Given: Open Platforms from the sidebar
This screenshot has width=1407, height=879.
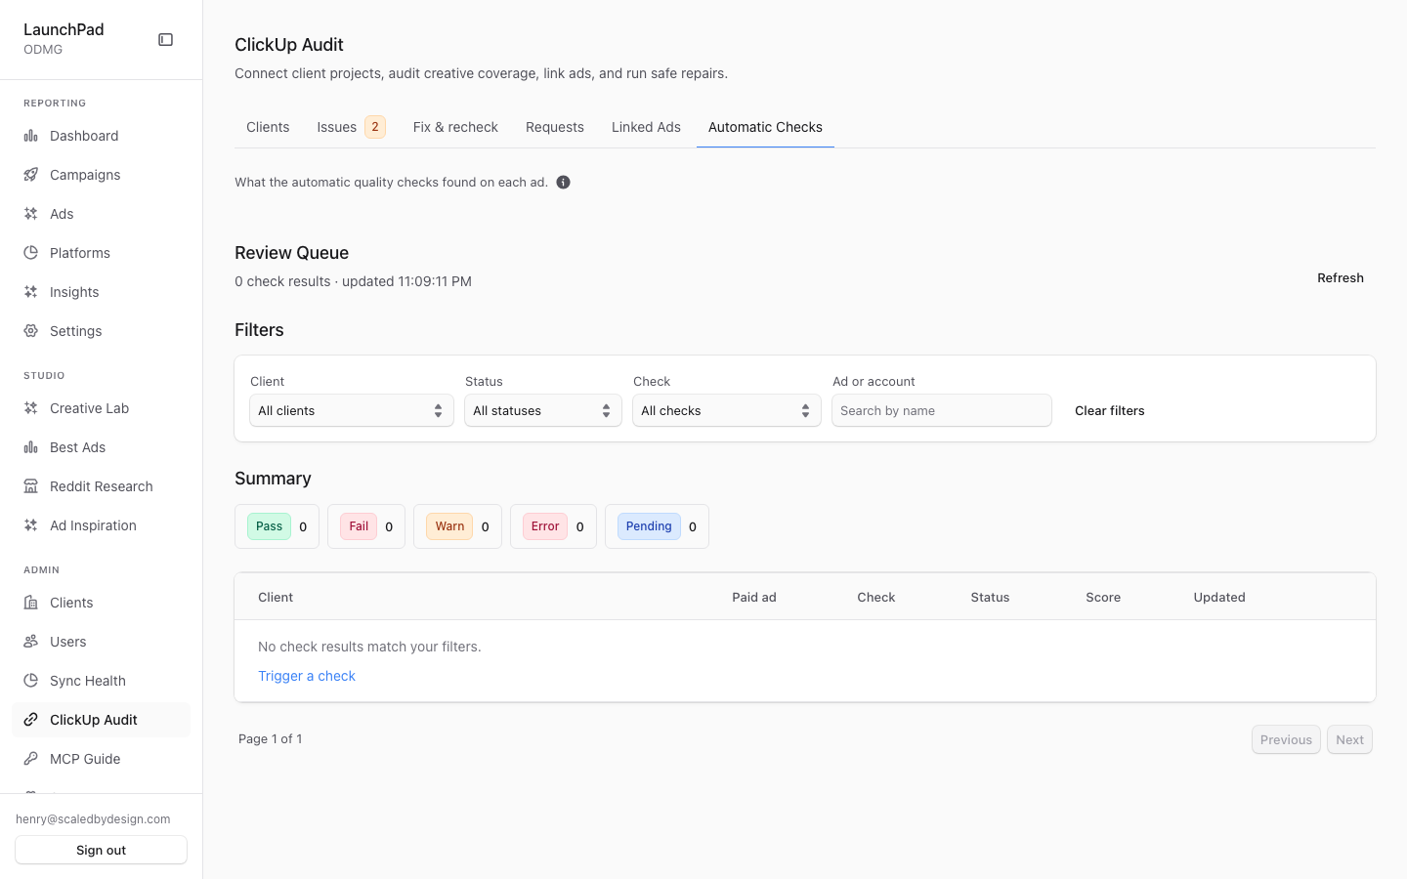Looking at the screenshot, I should 102,253.
